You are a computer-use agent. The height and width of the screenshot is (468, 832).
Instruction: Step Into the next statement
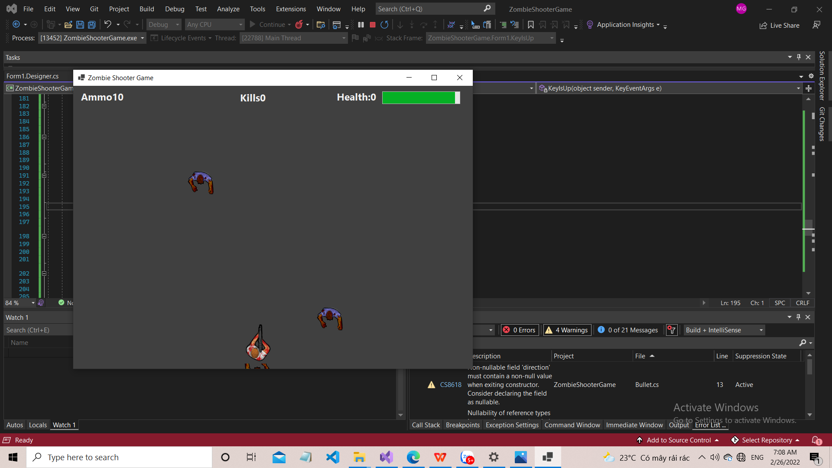tap(400, 25)
